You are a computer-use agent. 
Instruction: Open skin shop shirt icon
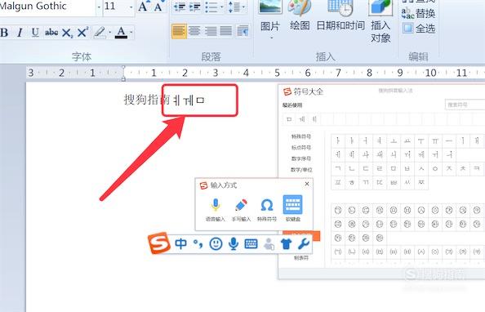coord(287,244)
